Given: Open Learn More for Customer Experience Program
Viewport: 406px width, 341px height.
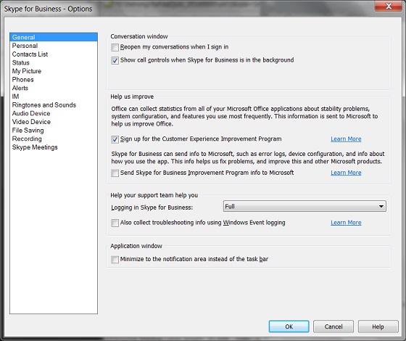Looking at the screenshot, I should [x=346, y=139].
